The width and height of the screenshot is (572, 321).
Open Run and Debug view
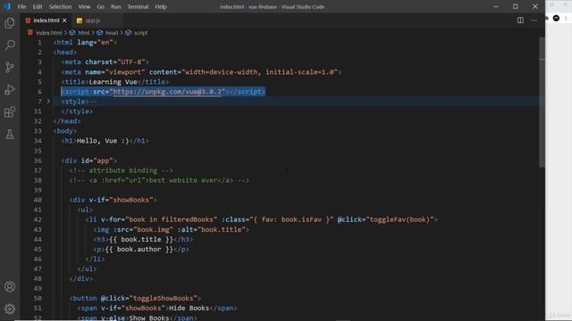tap(10, 89)
